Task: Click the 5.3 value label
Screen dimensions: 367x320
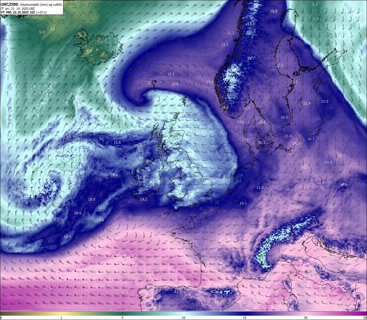Action: tap(315, 4)
